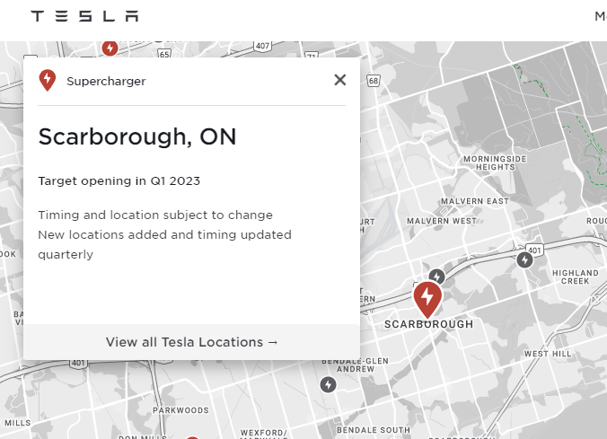Click red Supercharger pin at top of map
Image resolution: width=607 pixels, height=439 pixels.
(110, 48)
